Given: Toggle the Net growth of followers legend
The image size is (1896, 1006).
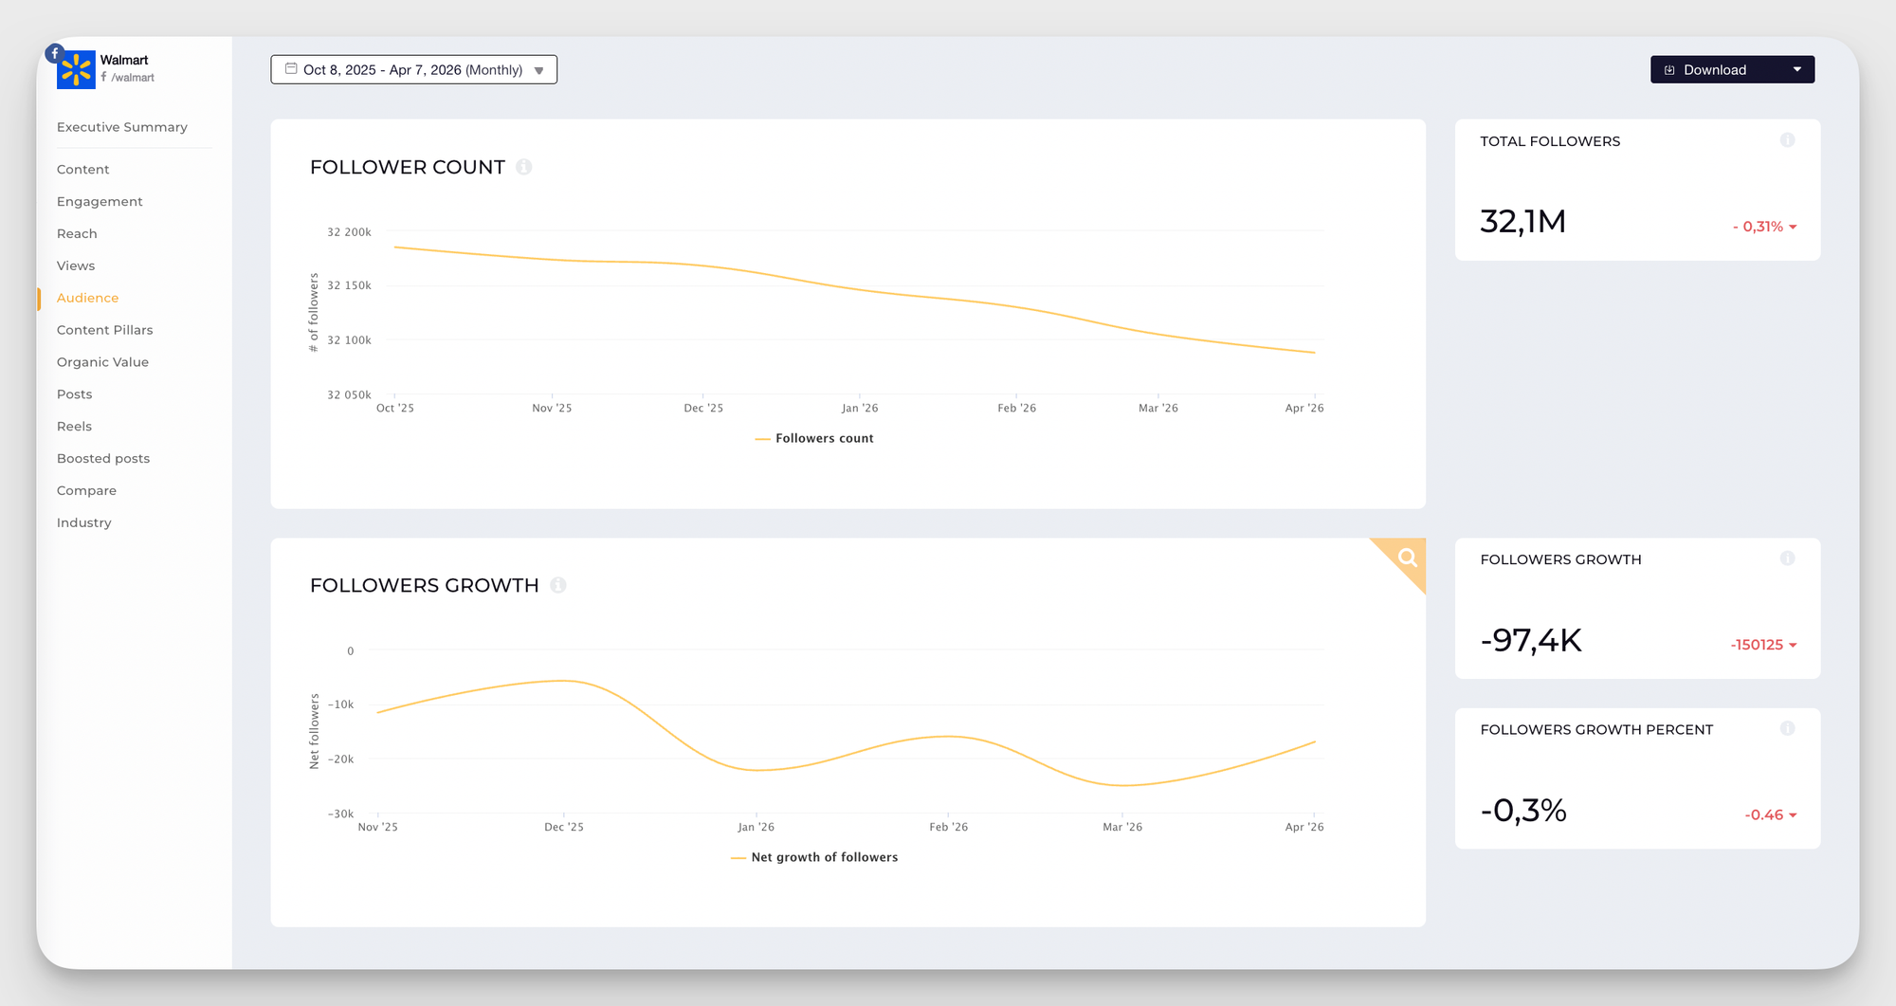Looking at the screenshot, I should tap(812, 857).
